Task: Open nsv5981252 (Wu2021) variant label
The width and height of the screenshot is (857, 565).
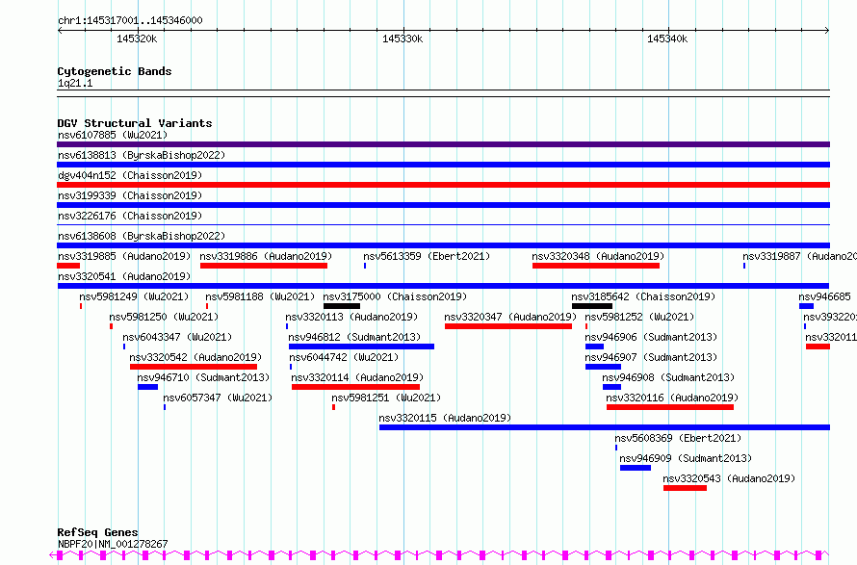Action: point(639,317)
